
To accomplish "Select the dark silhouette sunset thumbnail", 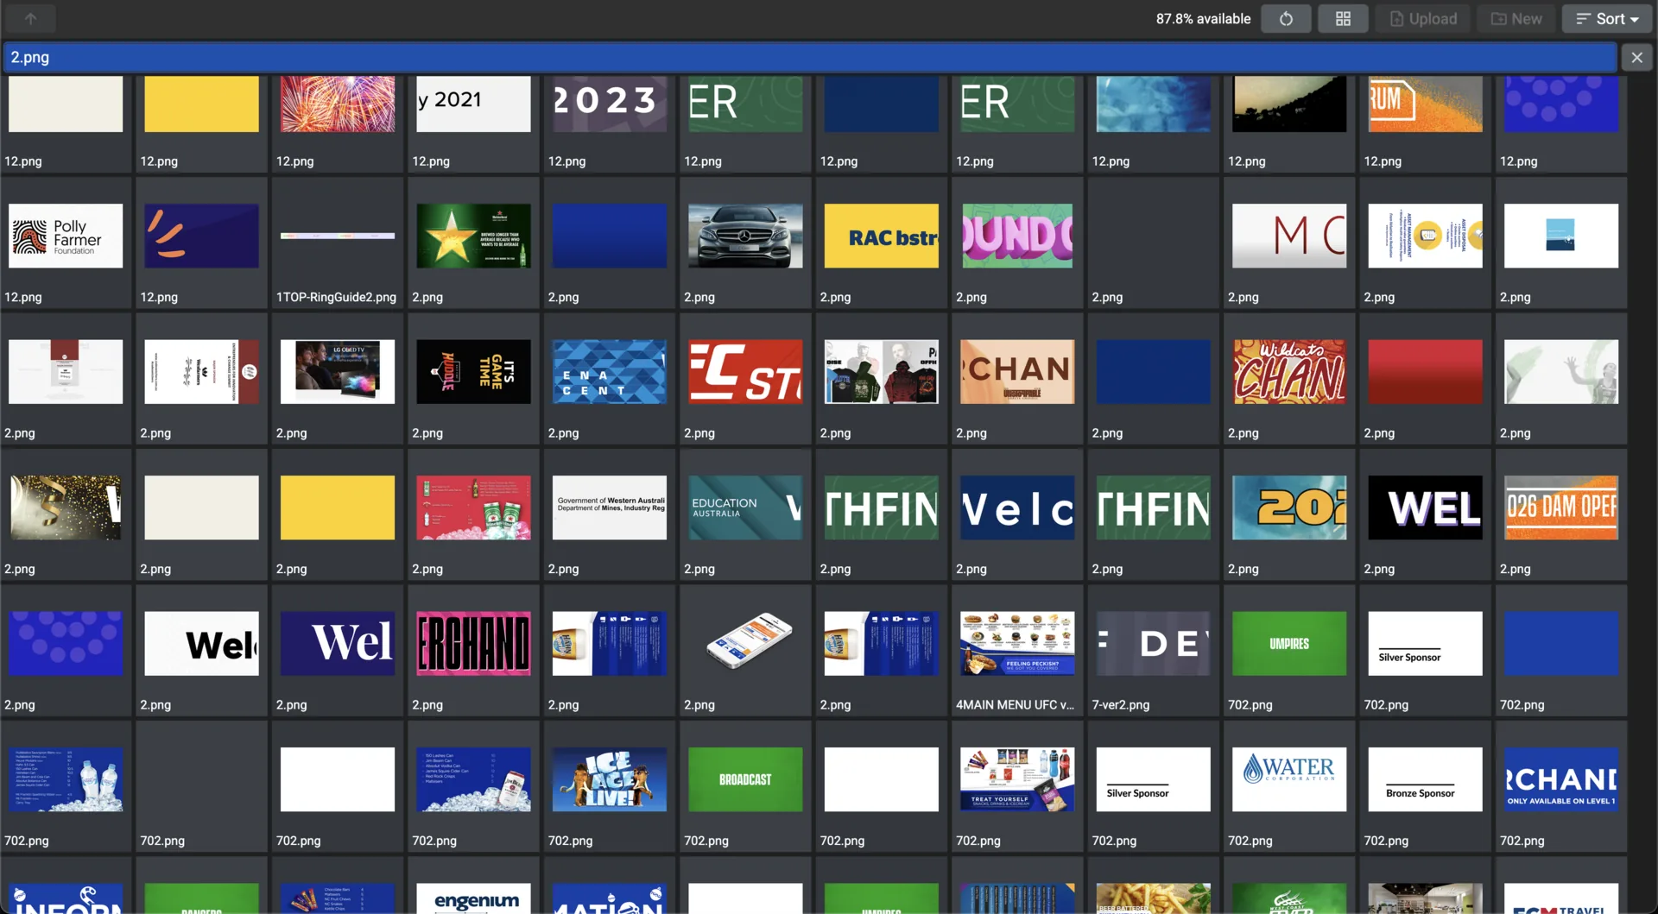I will pos(1289,104).
